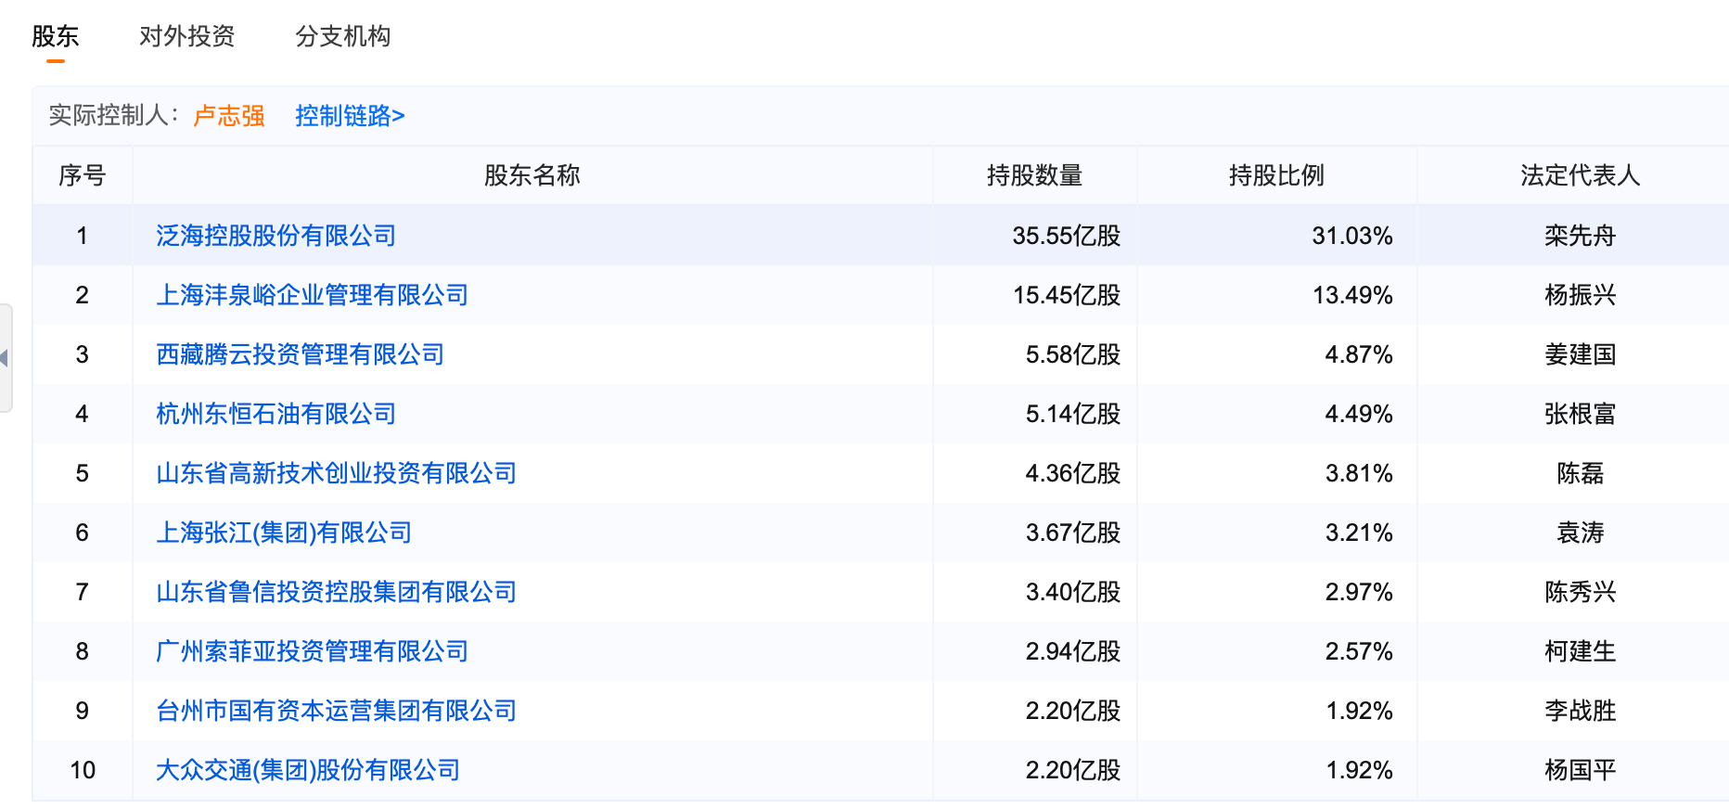
Task: Click the 2.94亿股 holding amount
Action: pyautogui.click(x=1073, y=651)
